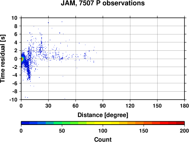Click x-axis tick label '60'
Image resolution: width=189 pixels, height=142 pixels.
click(76, 106)
